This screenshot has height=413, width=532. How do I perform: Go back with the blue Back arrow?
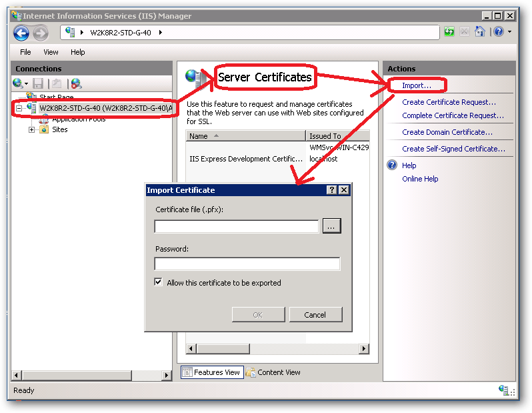21,33
